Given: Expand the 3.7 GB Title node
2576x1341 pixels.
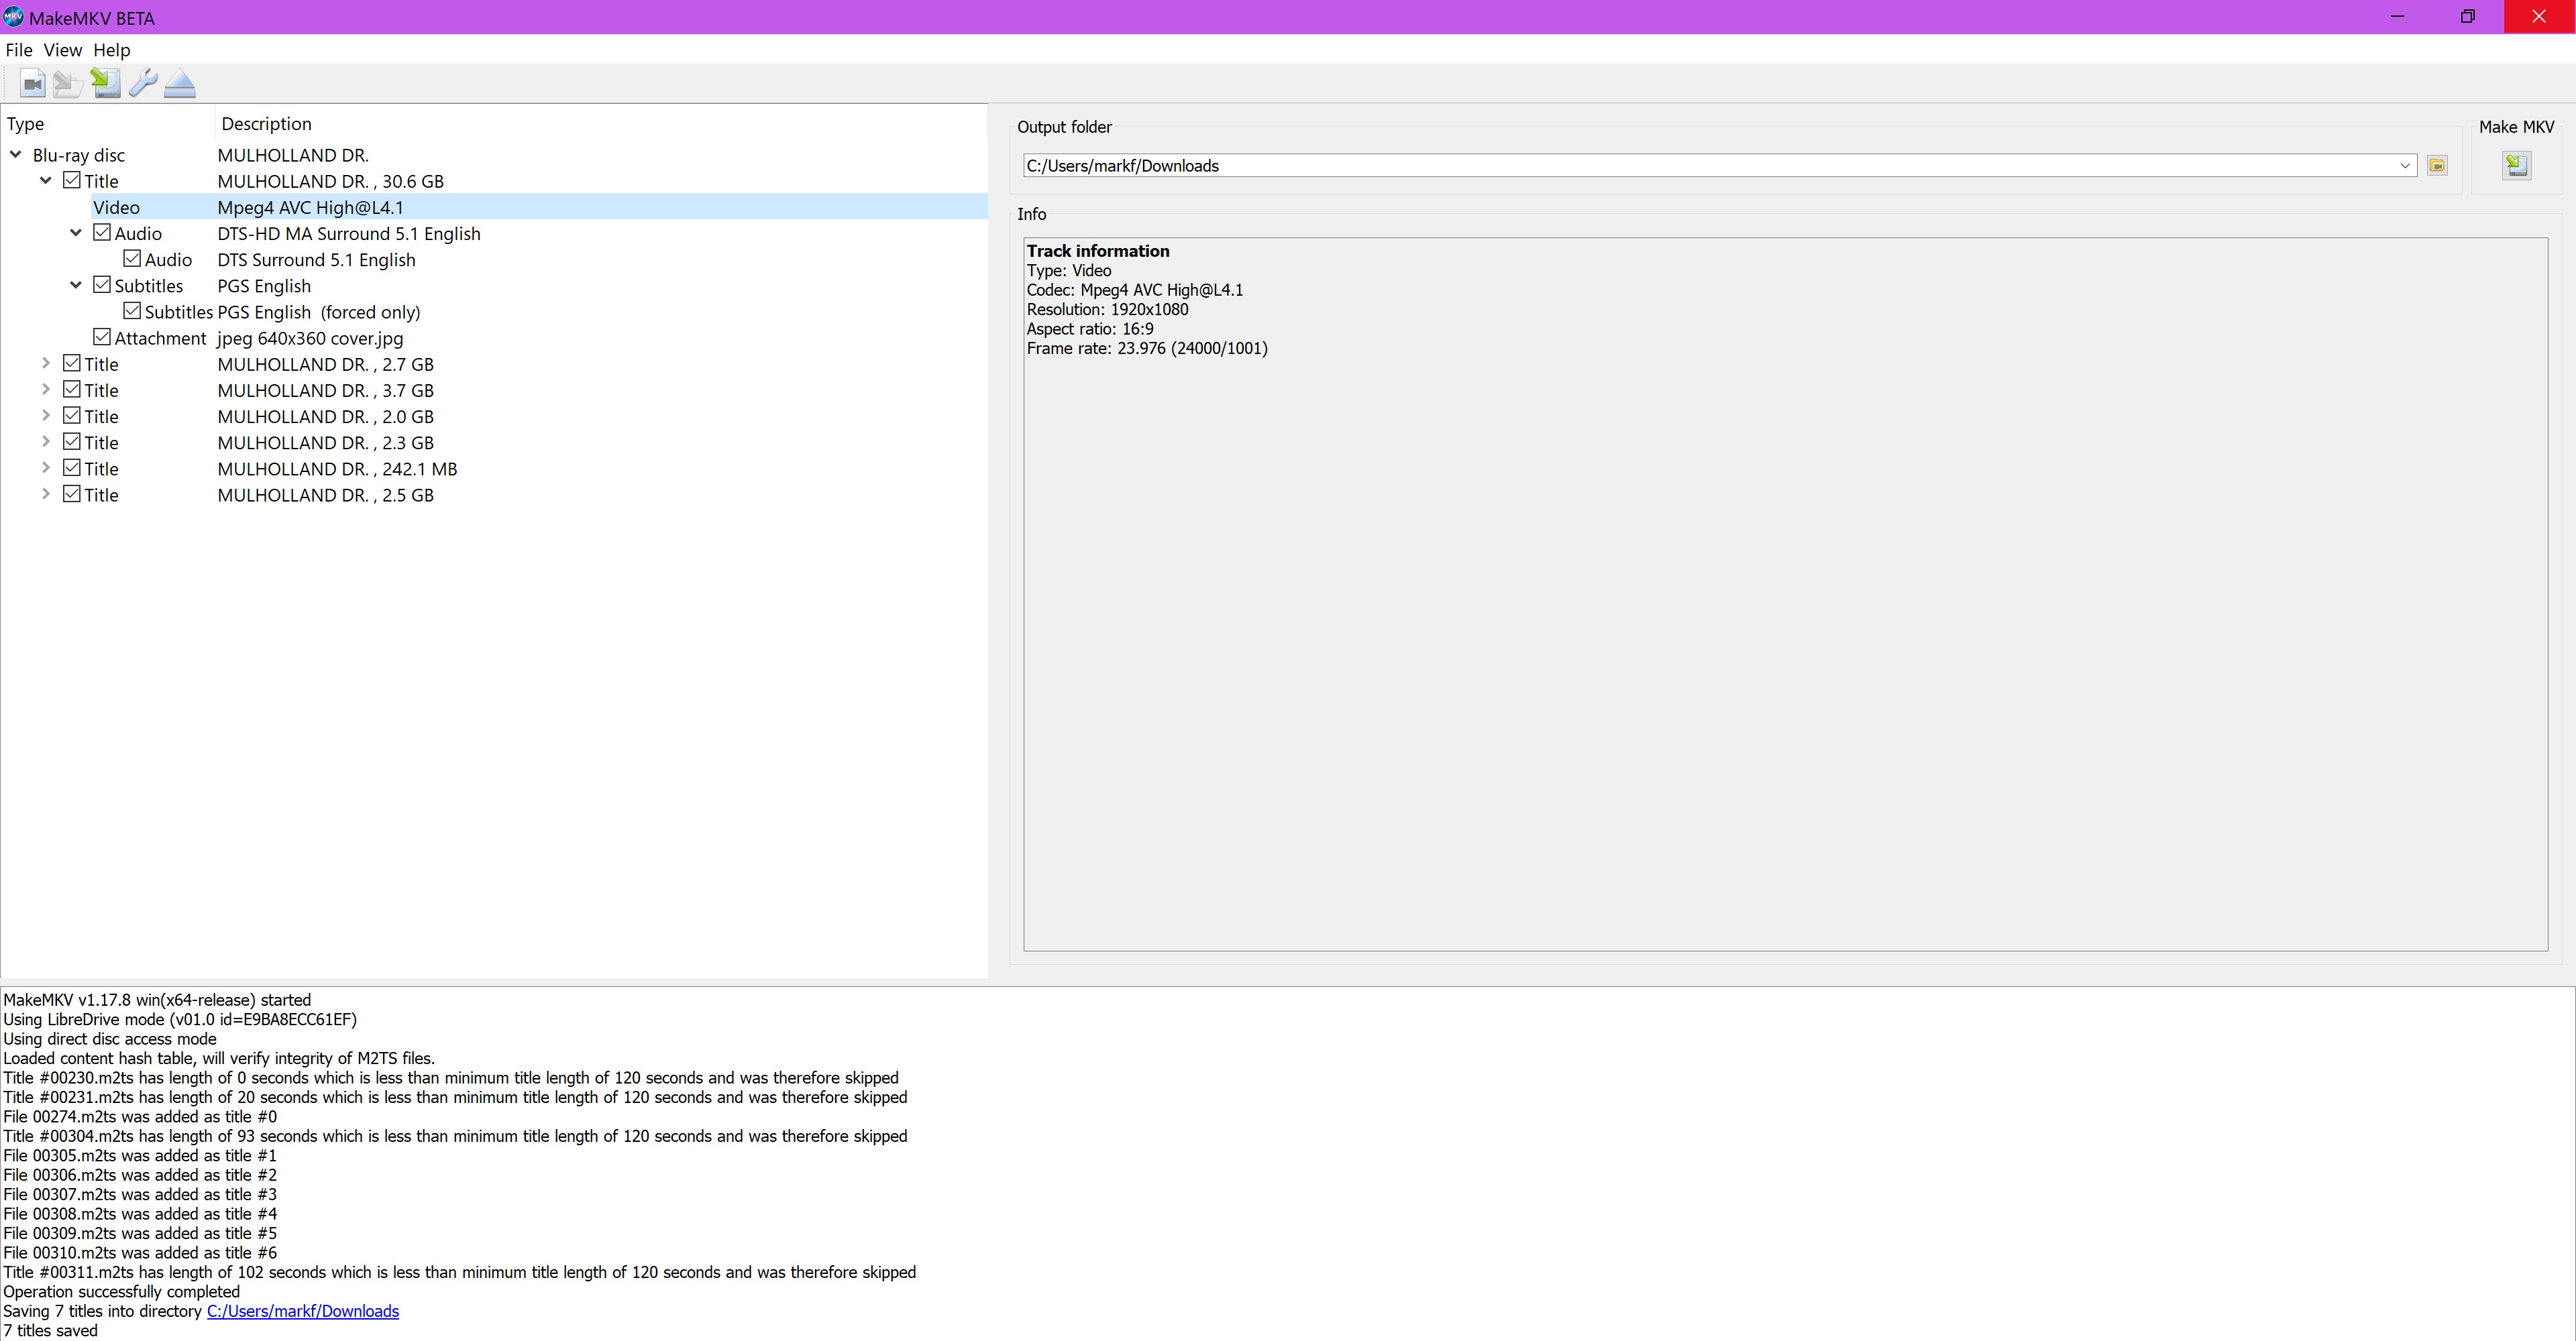Looking at the screenshot, I should coord(46,390).
